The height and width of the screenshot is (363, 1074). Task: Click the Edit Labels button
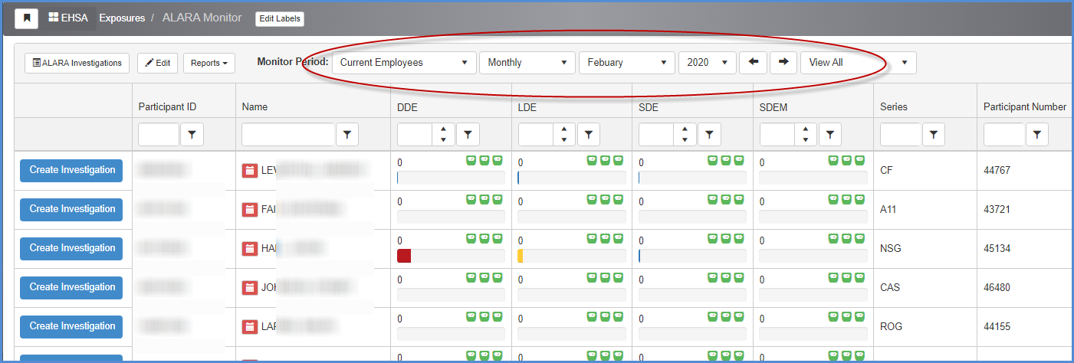(x=280, y=18)
